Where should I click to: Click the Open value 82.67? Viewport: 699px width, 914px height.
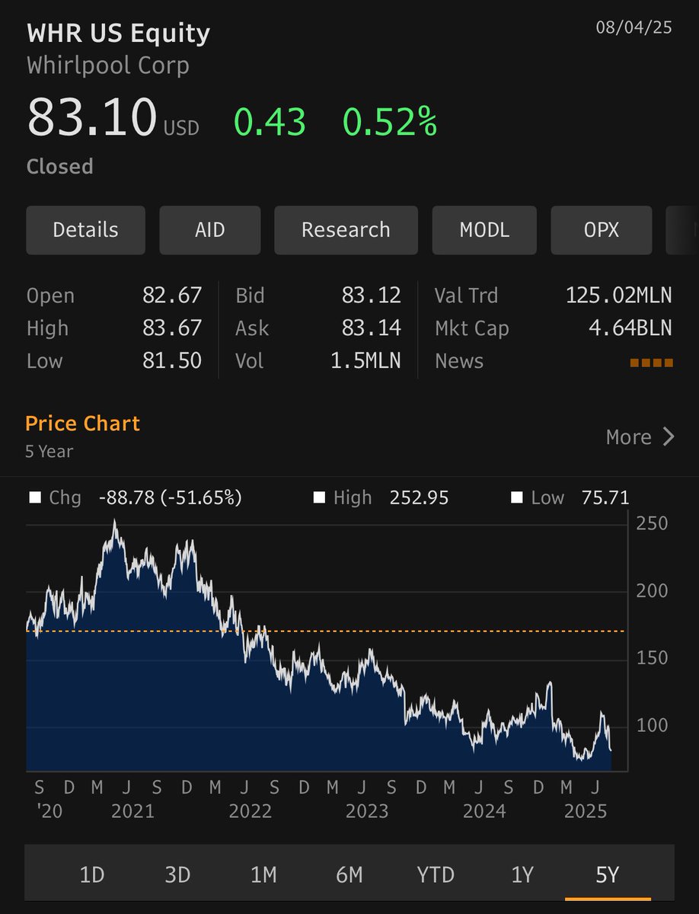(172, 296)
